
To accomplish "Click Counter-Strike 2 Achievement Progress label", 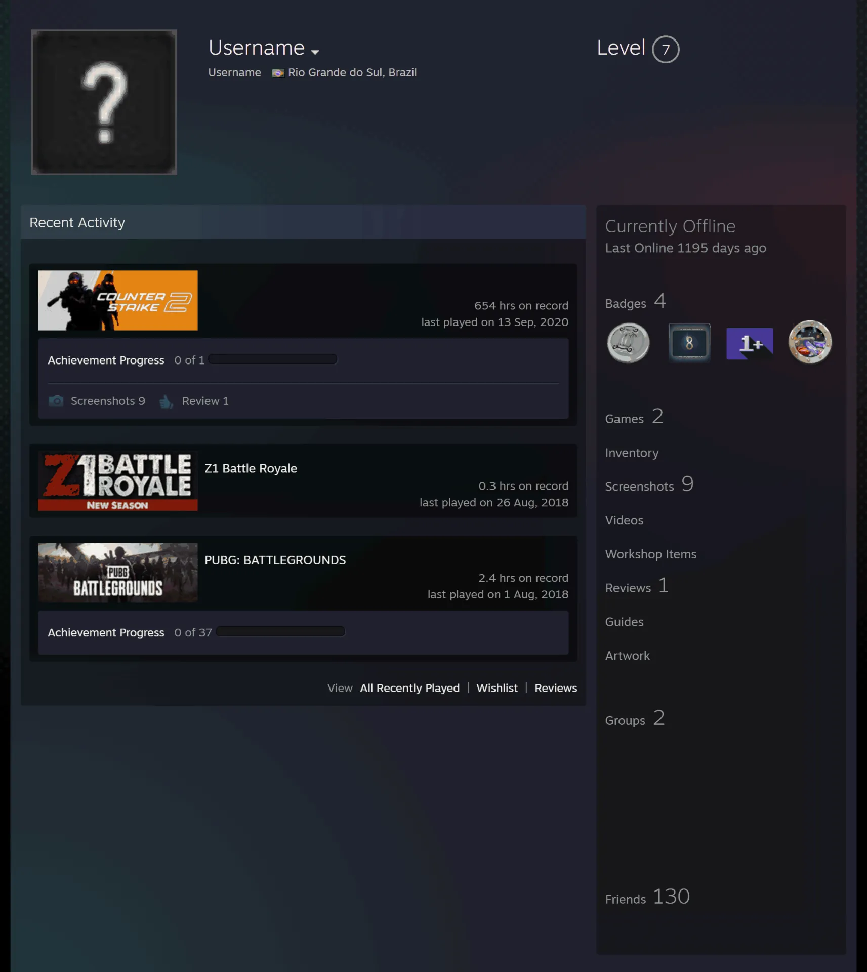I will (106, 360).
